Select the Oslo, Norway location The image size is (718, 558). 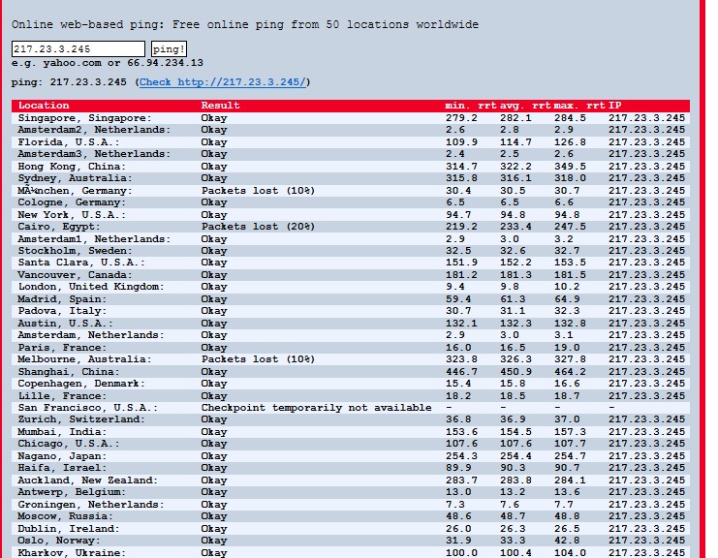[x=59, y=542]
